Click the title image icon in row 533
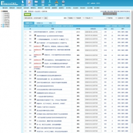The image size is (133, 133). coord(35,42)
